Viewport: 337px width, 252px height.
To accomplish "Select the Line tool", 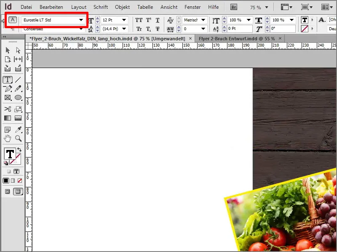I will [x=18, y=79].
